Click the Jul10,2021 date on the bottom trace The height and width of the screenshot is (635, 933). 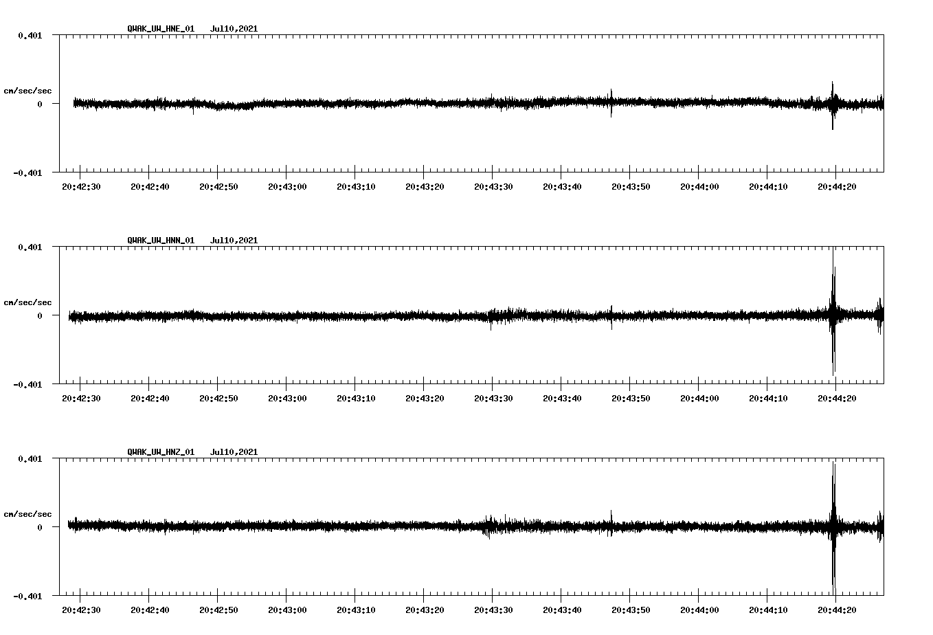coord(234,452)
